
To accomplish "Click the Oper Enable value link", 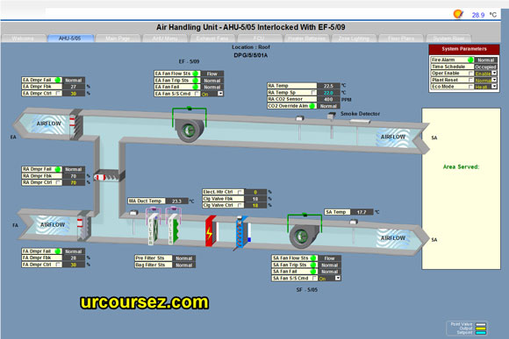I will (x=483, y=74).
